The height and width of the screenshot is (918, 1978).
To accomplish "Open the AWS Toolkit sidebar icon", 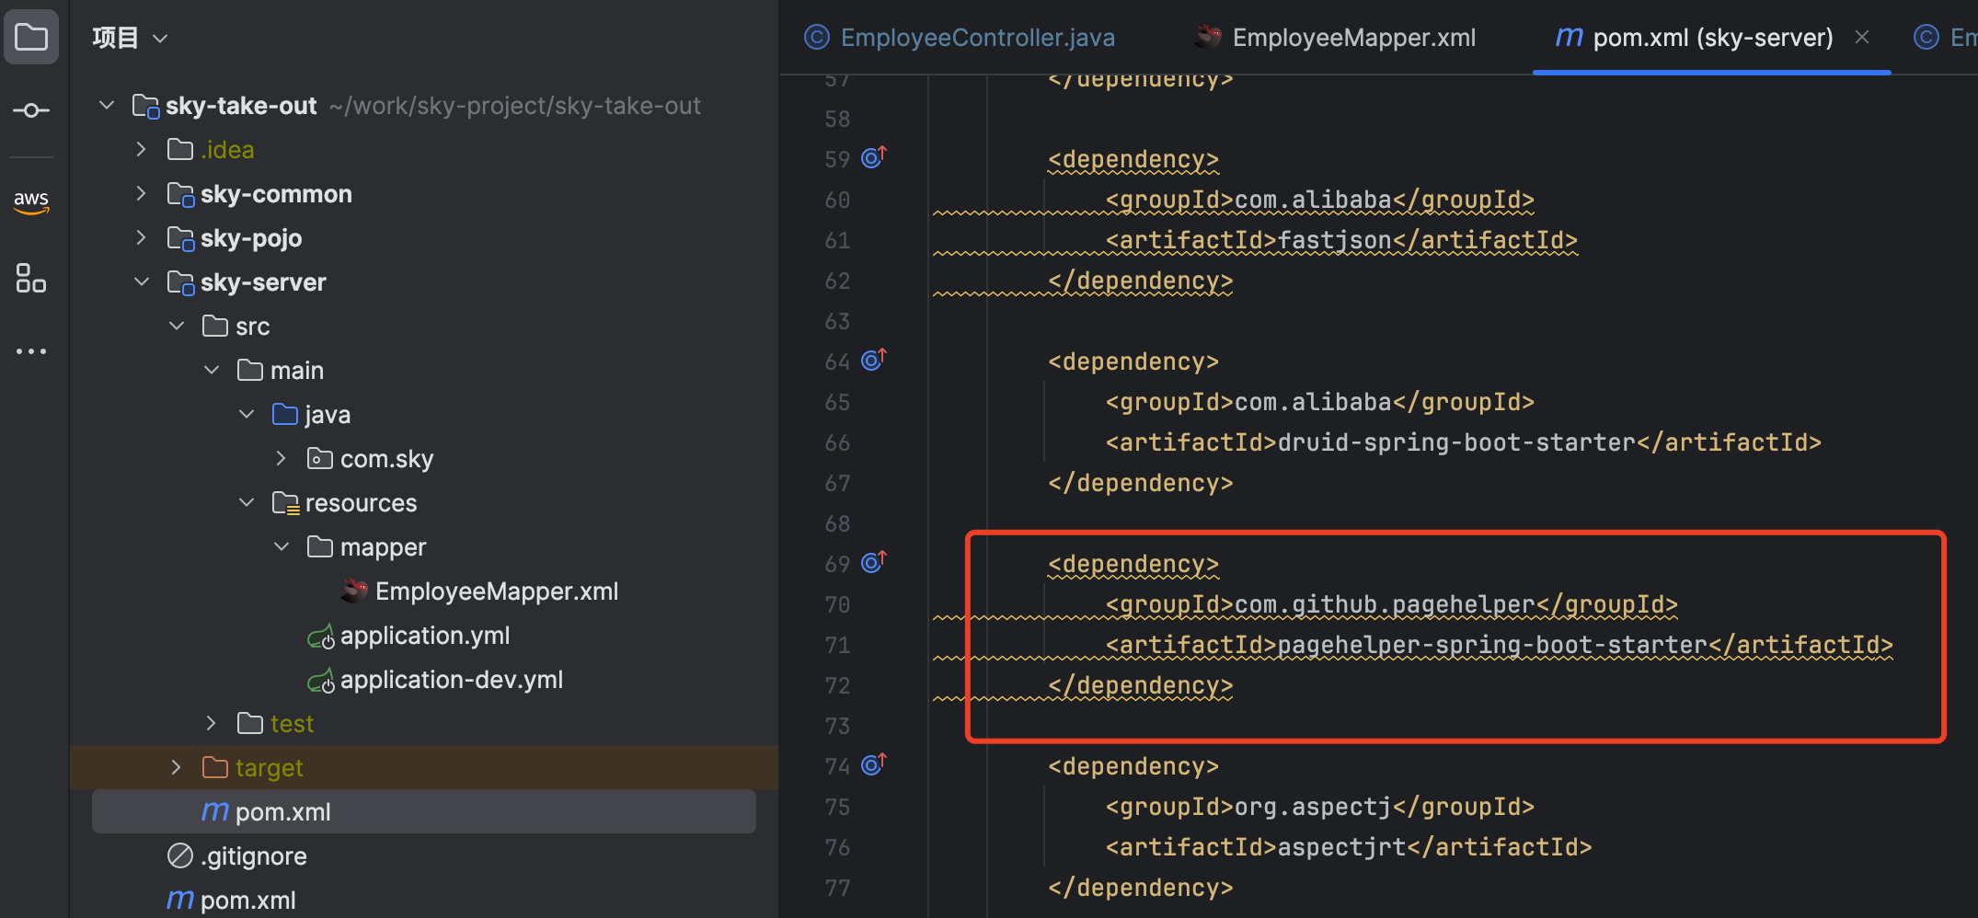I will 31,201.
